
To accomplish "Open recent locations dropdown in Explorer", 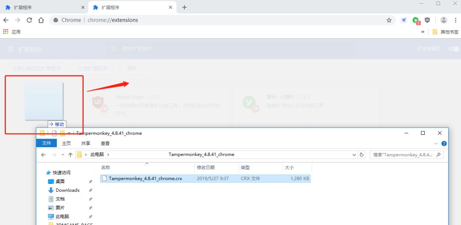I will tap(63, 155).
